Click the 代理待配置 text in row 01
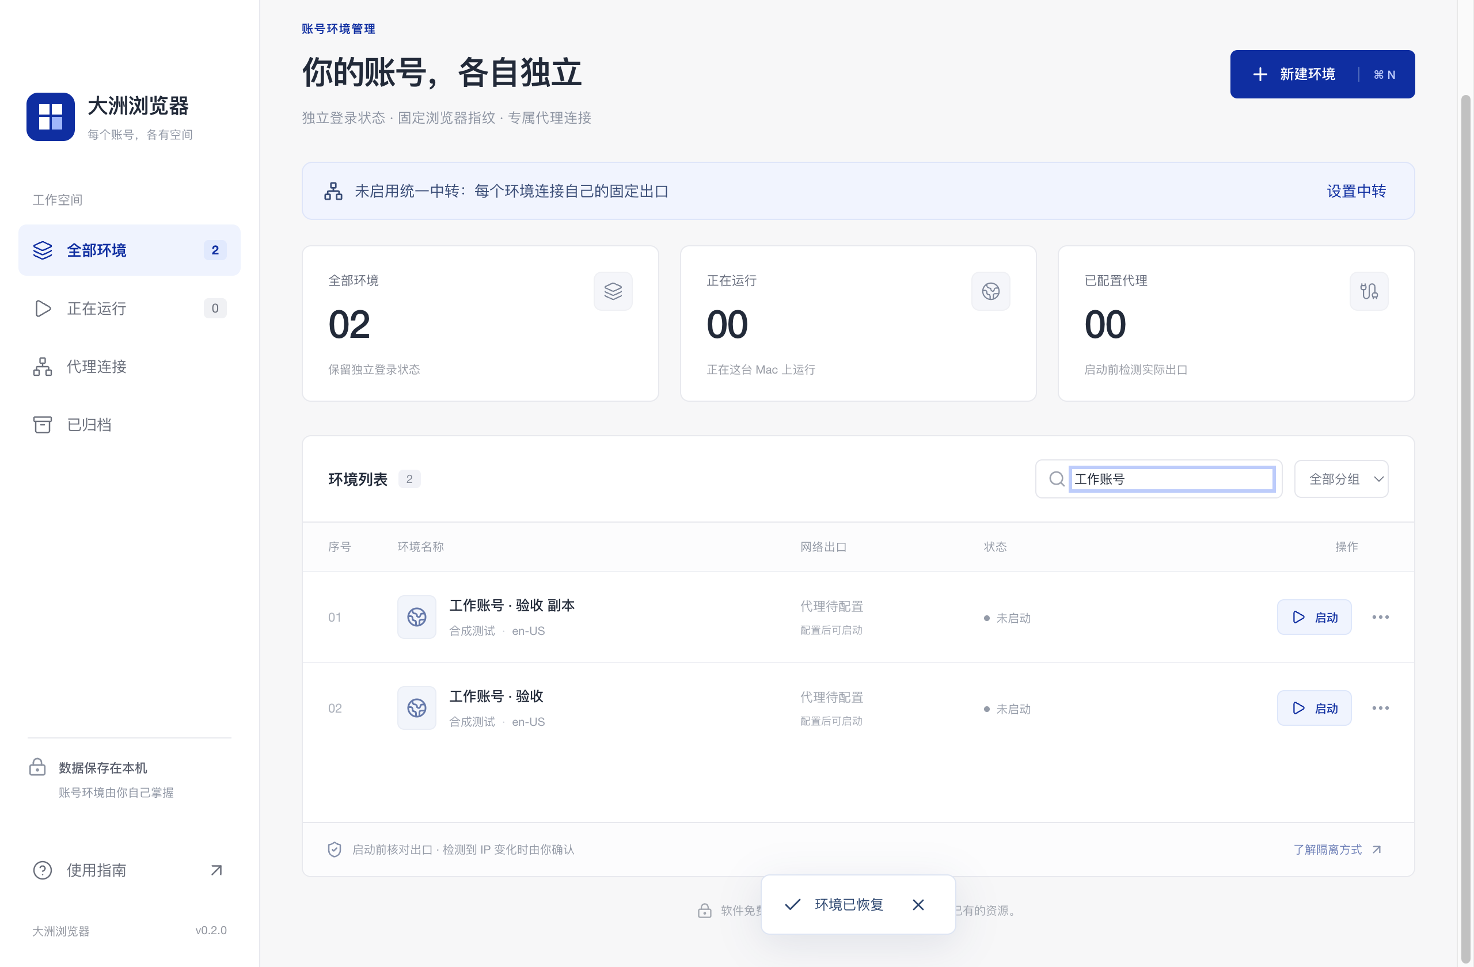The height and width of the screenshot is (967, 1474). tap(831, 607)
